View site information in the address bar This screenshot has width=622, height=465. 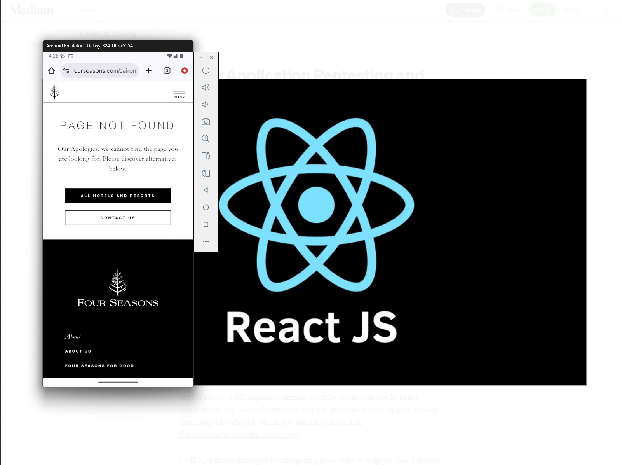tap(65, 71)
